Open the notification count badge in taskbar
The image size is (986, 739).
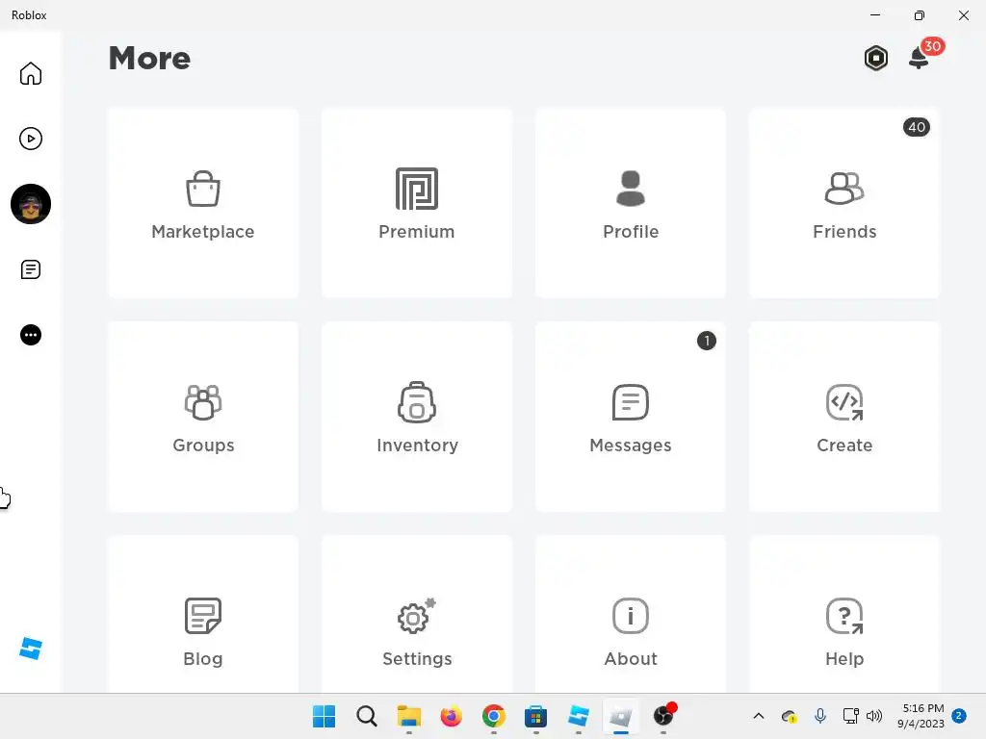tap(959, 716)
